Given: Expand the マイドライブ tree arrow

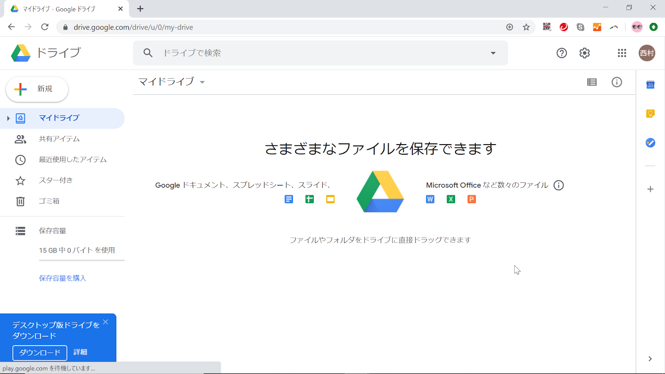Looking at the screenshot, I should (x=8, y=118).
